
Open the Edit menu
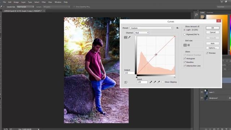[10, 2]
